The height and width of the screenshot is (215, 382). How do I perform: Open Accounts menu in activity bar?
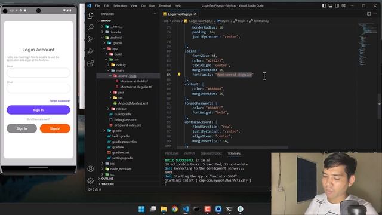coord(90,168)
